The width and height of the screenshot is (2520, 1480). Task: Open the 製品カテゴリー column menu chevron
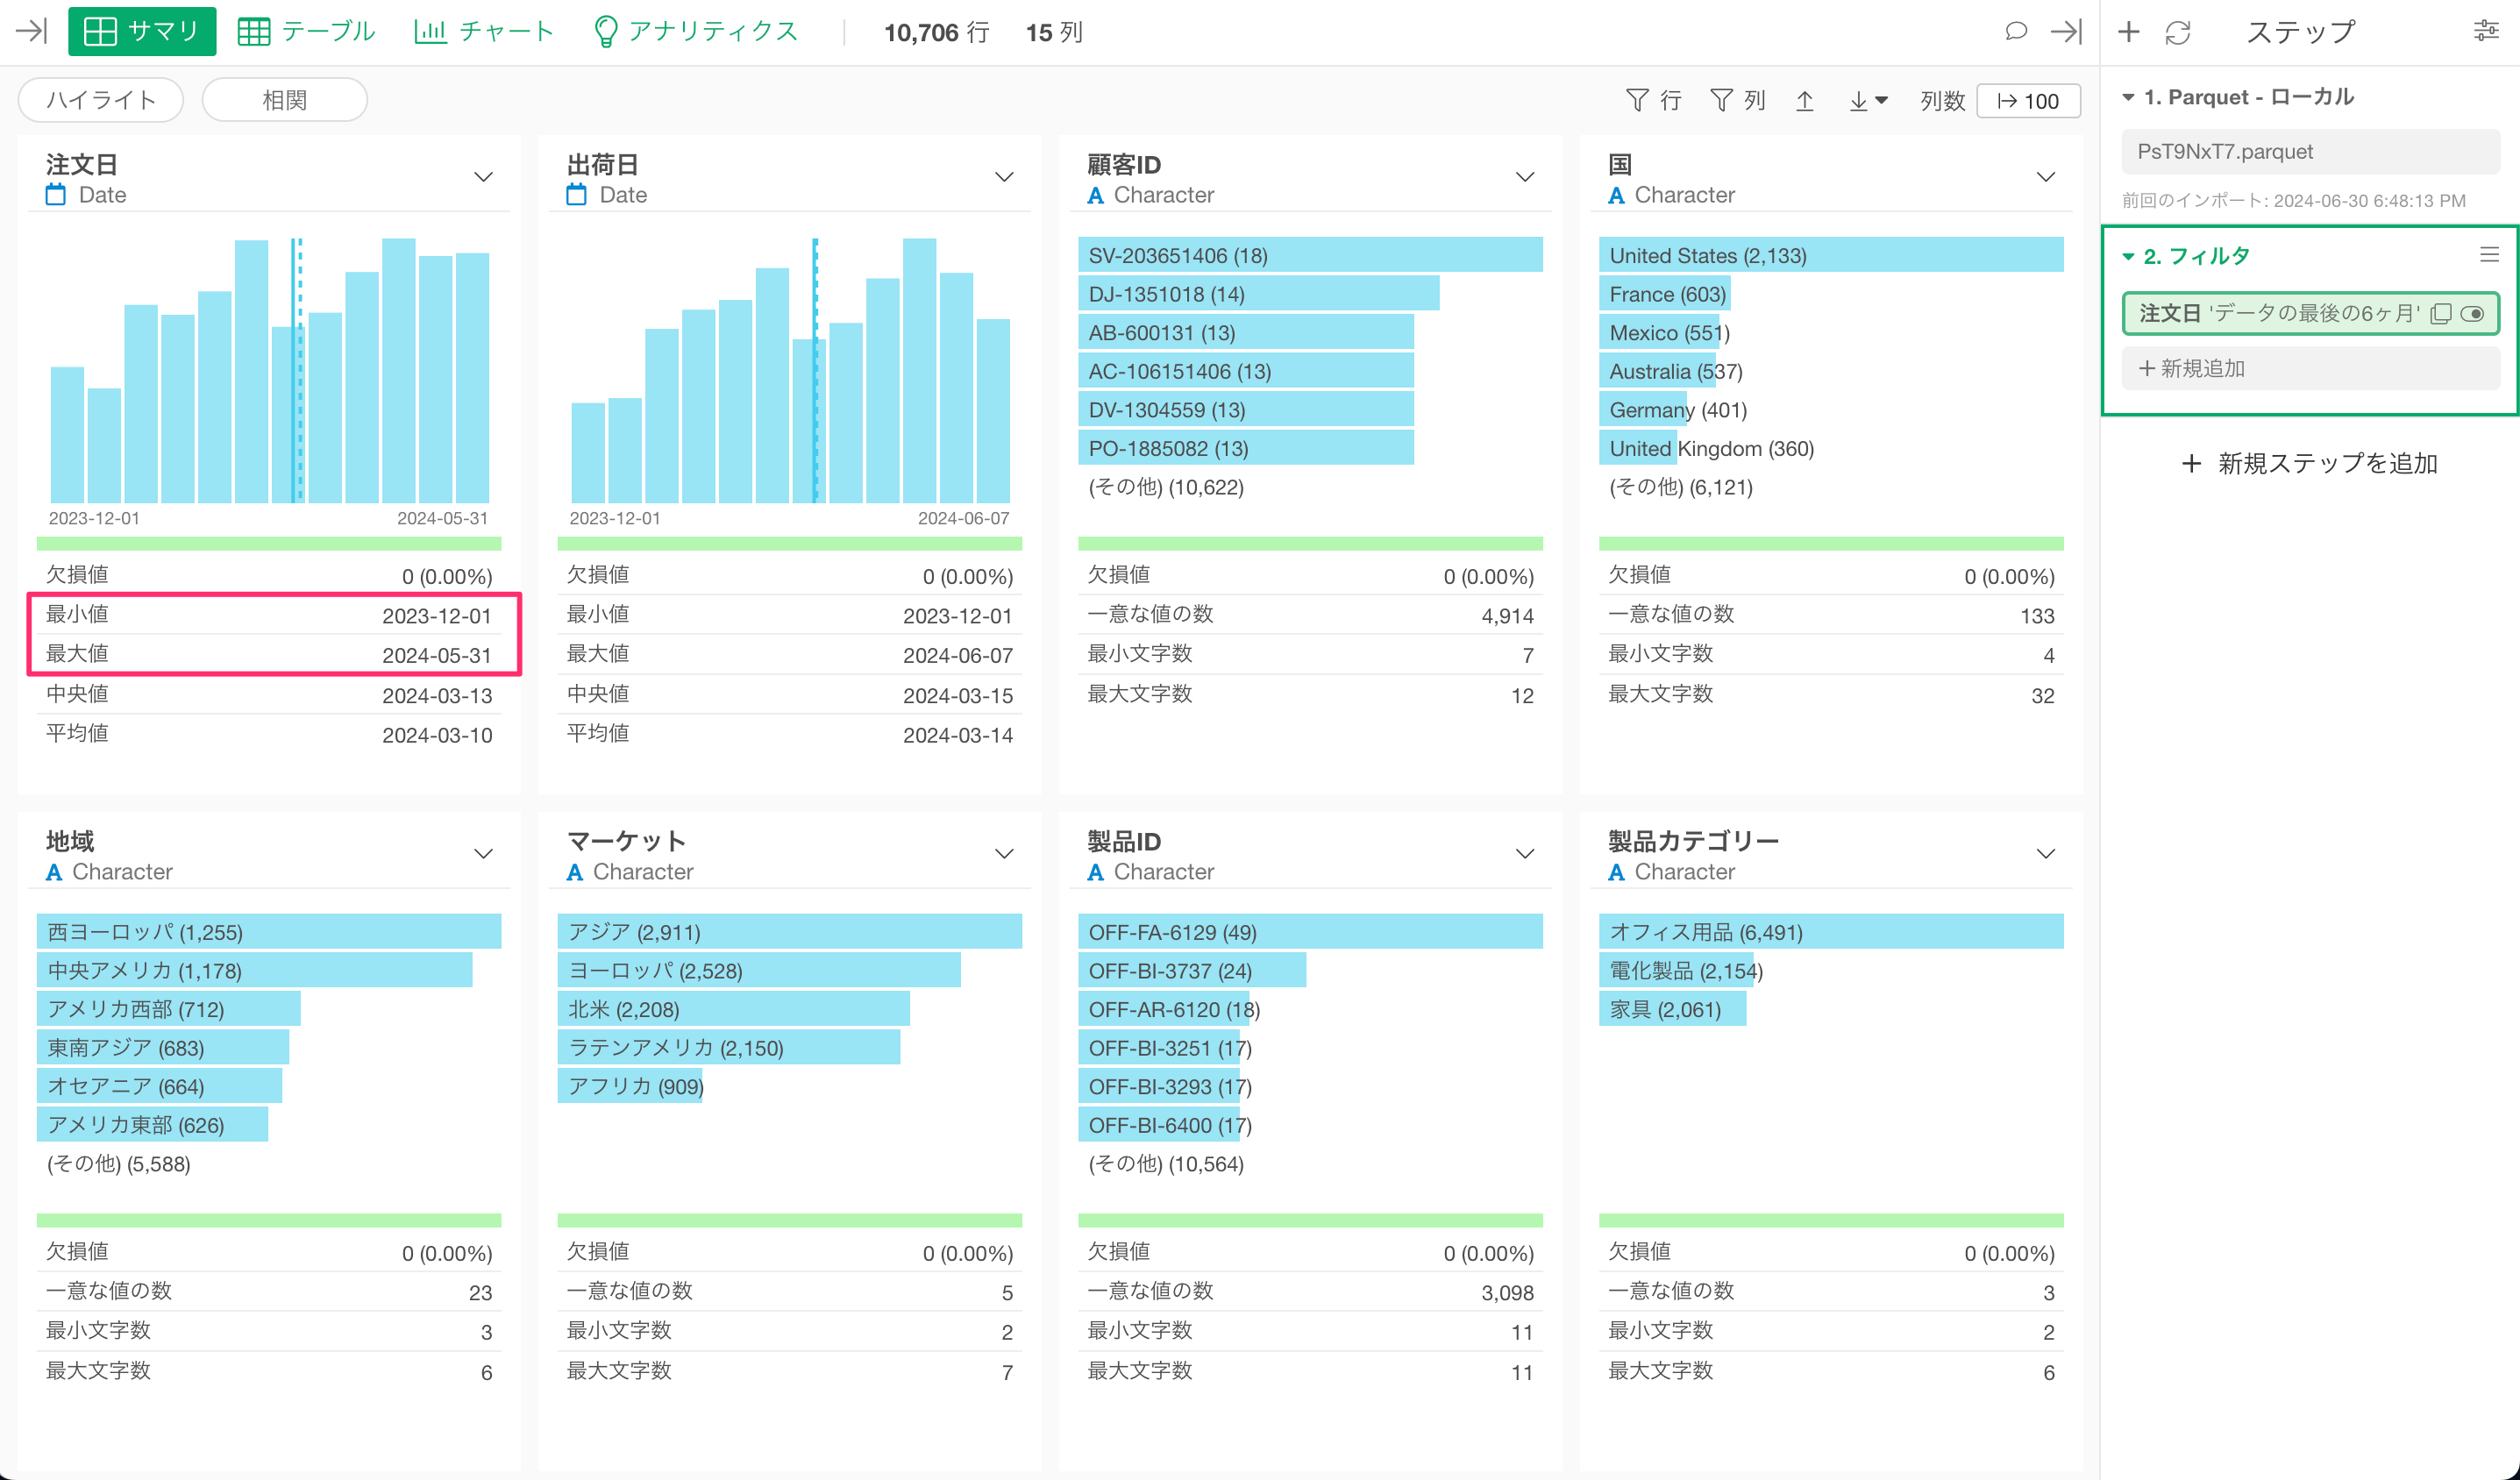point(2046,853)
